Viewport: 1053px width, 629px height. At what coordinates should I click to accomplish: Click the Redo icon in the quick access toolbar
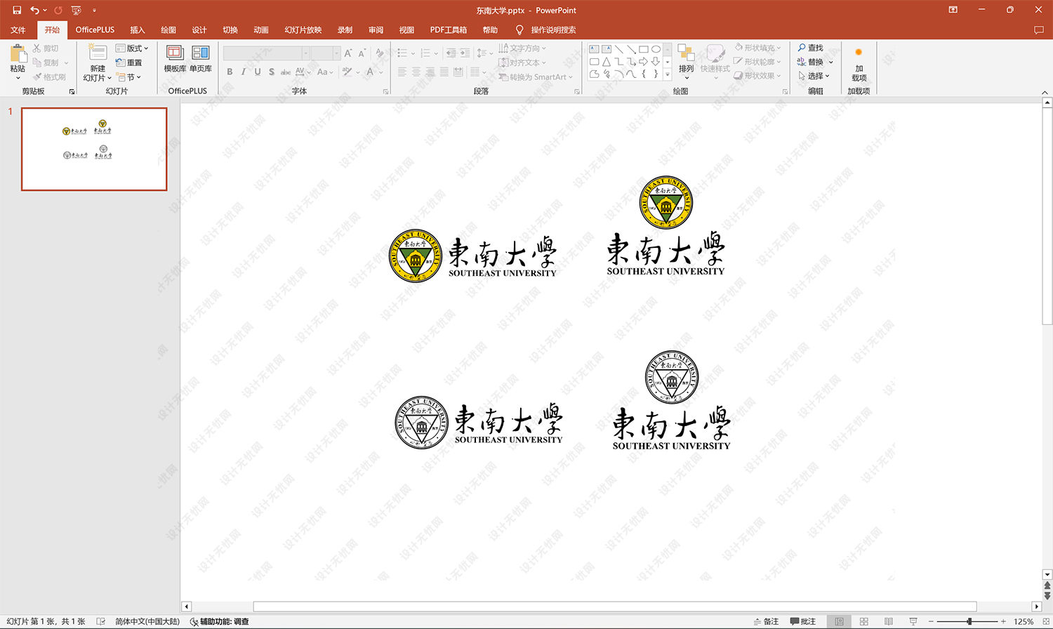[x=58, y=10]
